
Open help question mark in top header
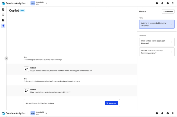pos(168,3)
